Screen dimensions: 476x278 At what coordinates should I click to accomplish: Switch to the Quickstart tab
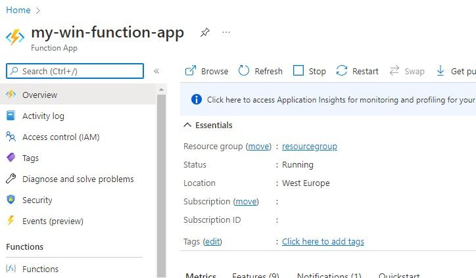pyautogui.click(x=399, y=275)
